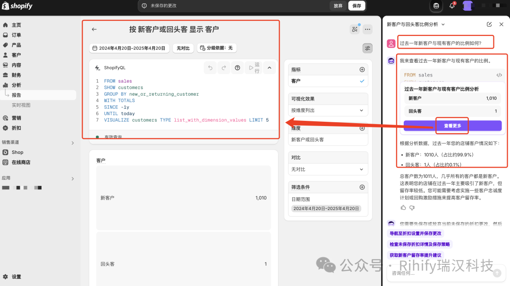Click the Shopify logo
Viewport: 510px width, 286px height.
[17, 6]
